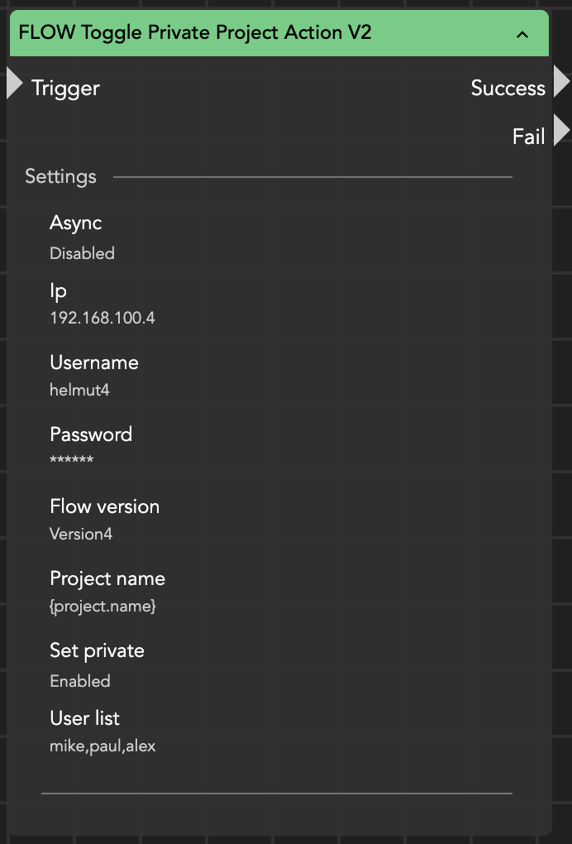
Task: Click the Trigger label
Action: click(x=65, y=88)
